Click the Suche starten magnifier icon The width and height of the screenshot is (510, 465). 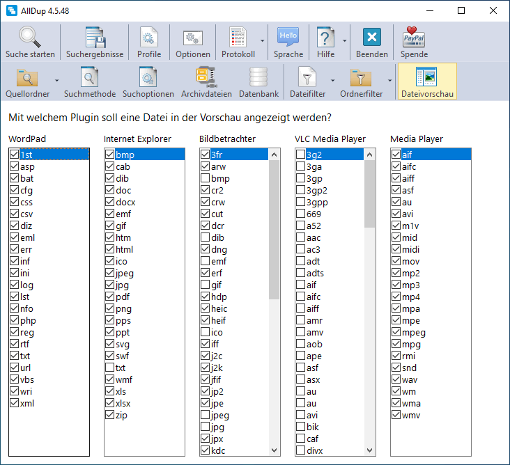click(x=30, y=38)
